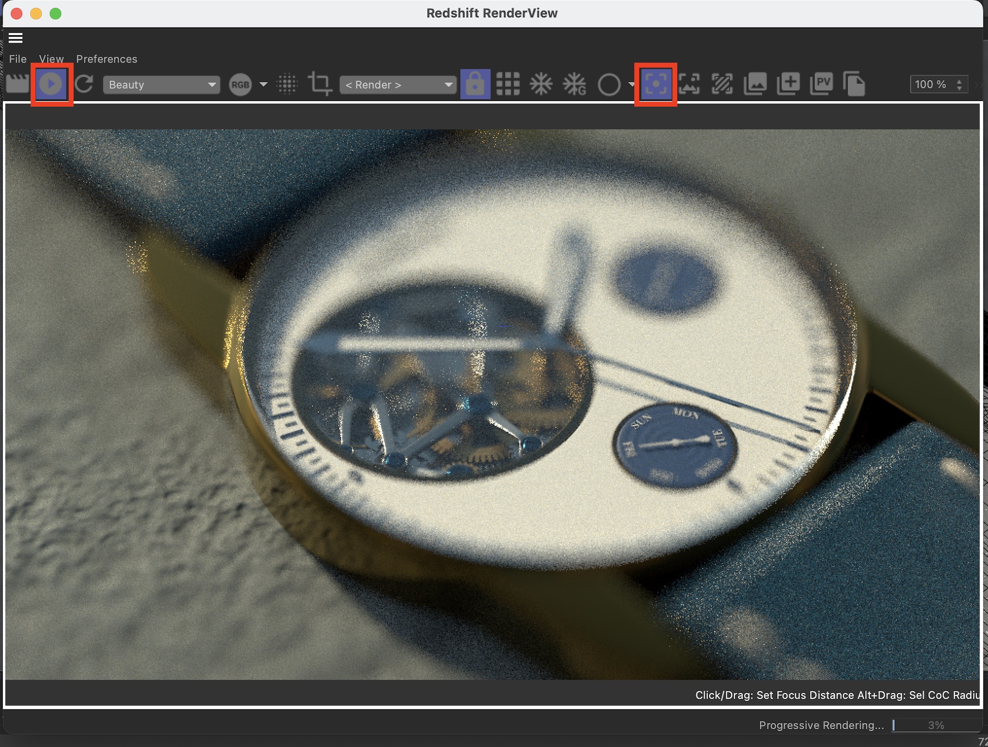The image size is (988, 747).
Task: Toggle the focus picker tool
Action: 656,84
